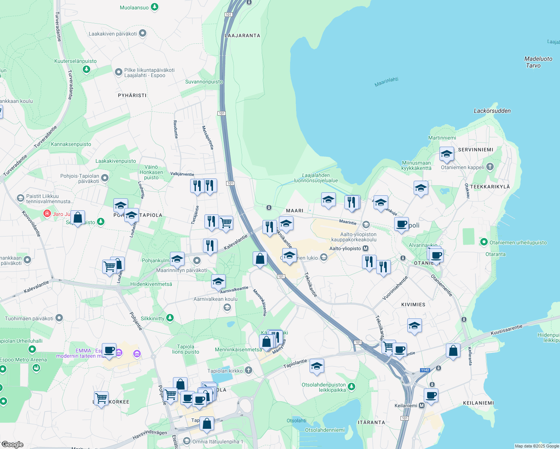Screen dimensions: 560x449
Task: Select the Otaniemen urheilupuisto marker
Action: 484,242
